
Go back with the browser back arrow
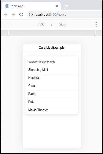coord(6,15)
